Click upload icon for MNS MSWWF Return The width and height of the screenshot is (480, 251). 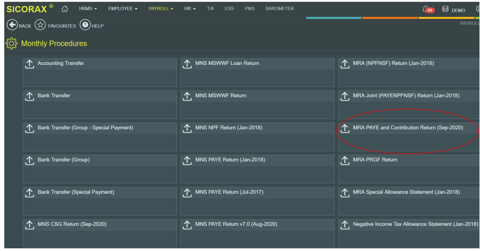187,96
